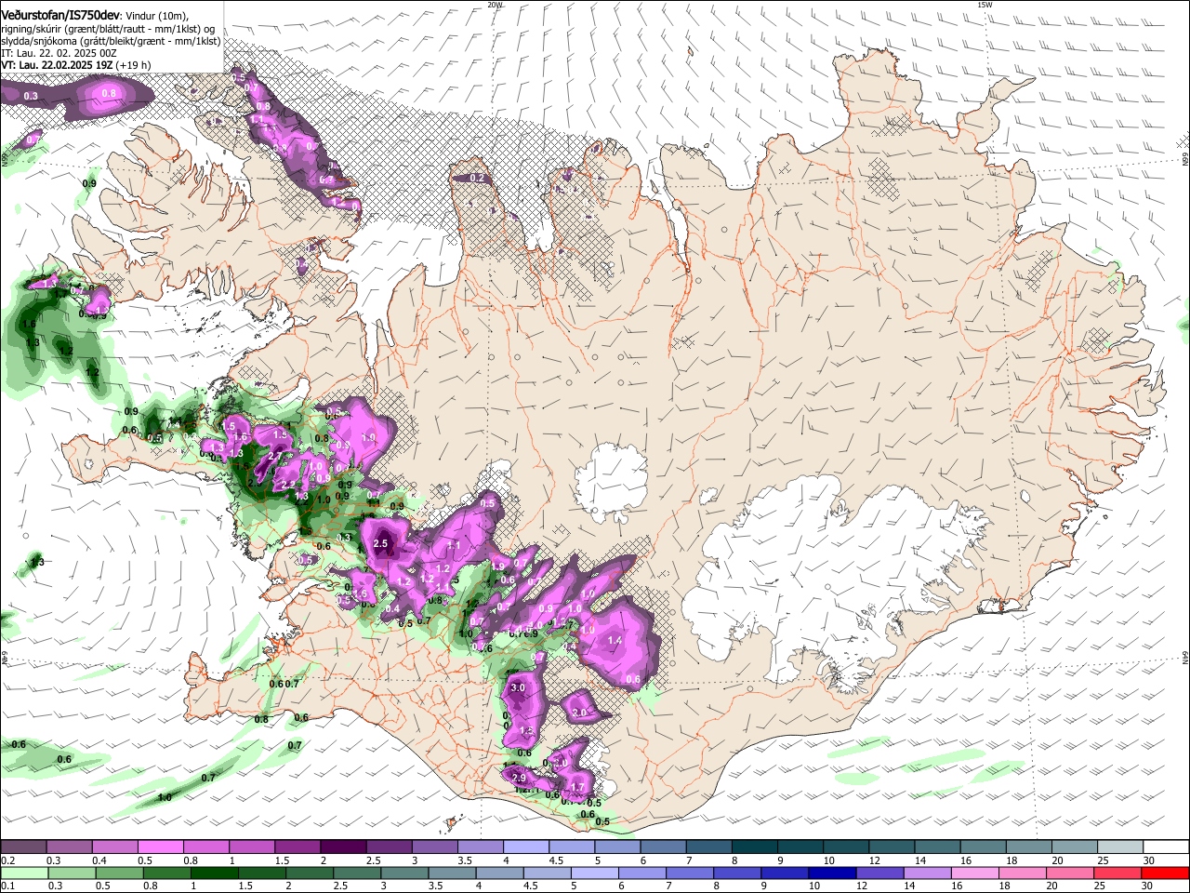Click the '0.2' snowfall value on the north coast

point(478,177)
